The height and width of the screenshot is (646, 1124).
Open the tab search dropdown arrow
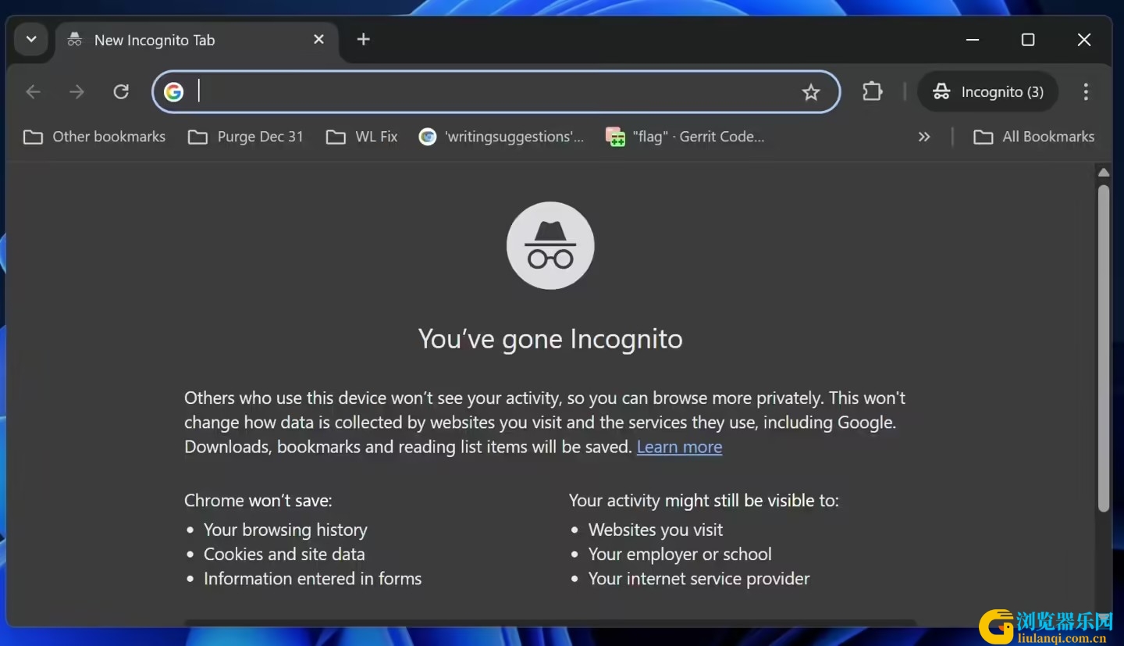[x=31, y=39]
